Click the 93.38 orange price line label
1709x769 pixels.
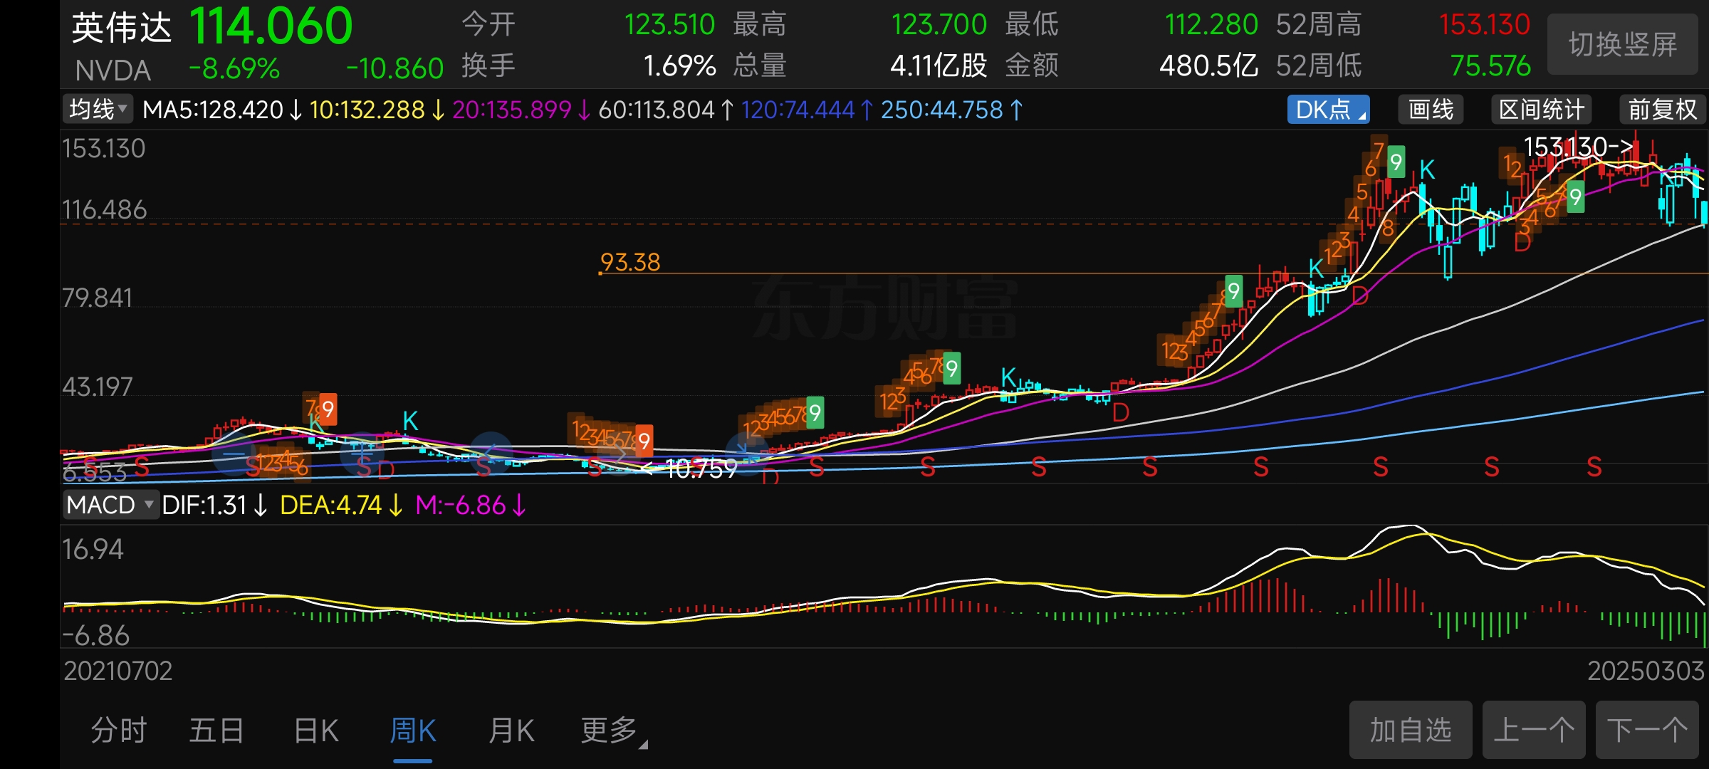[630, 262]
